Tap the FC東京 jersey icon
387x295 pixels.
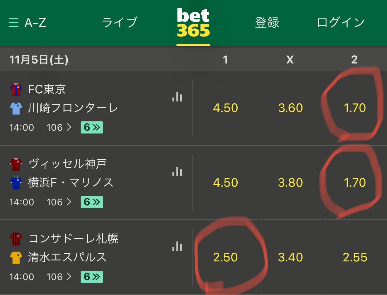click(16, 90)
